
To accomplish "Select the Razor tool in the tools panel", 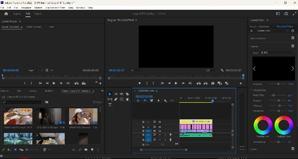I will [x=127, y=94].
